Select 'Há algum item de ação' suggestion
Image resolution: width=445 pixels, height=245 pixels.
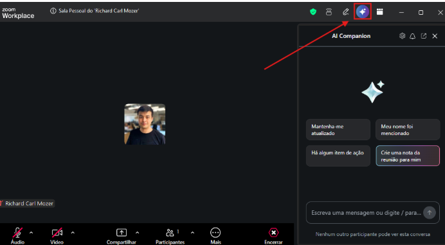point(338,156)
